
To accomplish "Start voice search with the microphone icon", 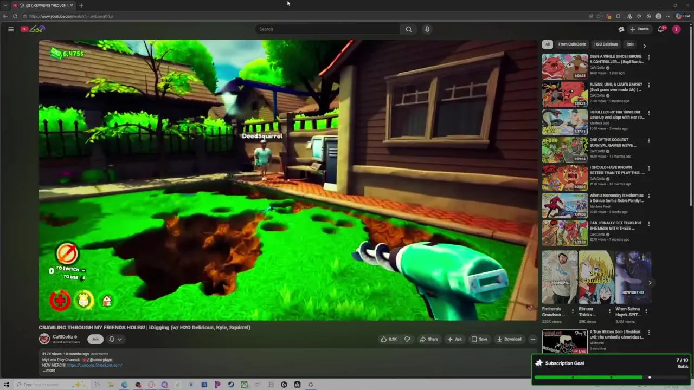I will tap(427, 29).
